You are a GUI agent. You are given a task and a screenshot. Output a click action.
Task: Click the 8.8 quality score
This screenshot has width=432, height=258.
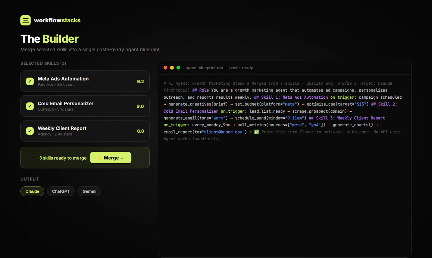(140, 131)
